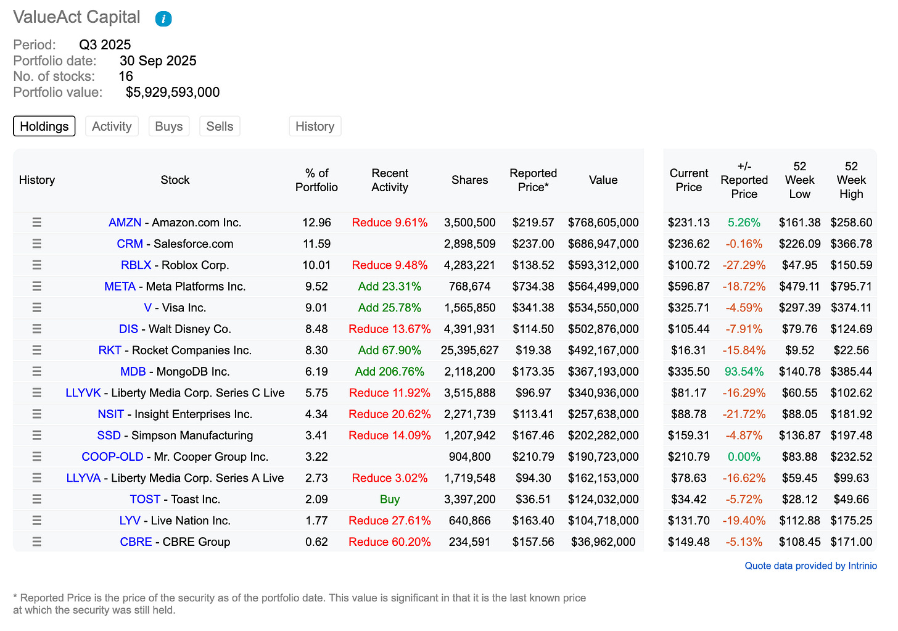Open the RKT ticker link
This screenshot has height=631, width=898.
tap(110, 350)
